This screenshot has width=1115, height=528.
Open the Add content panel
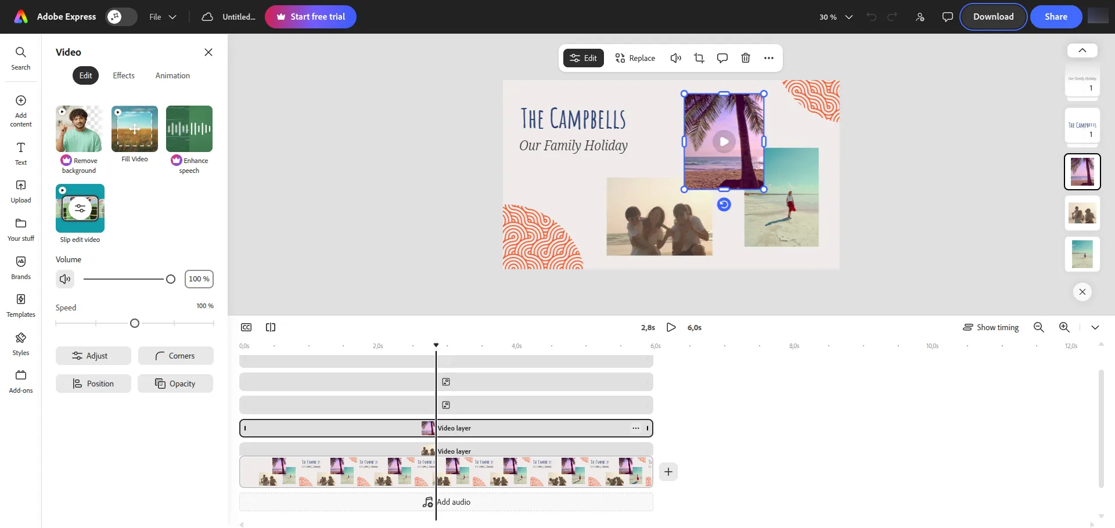(x=20, y=111)
